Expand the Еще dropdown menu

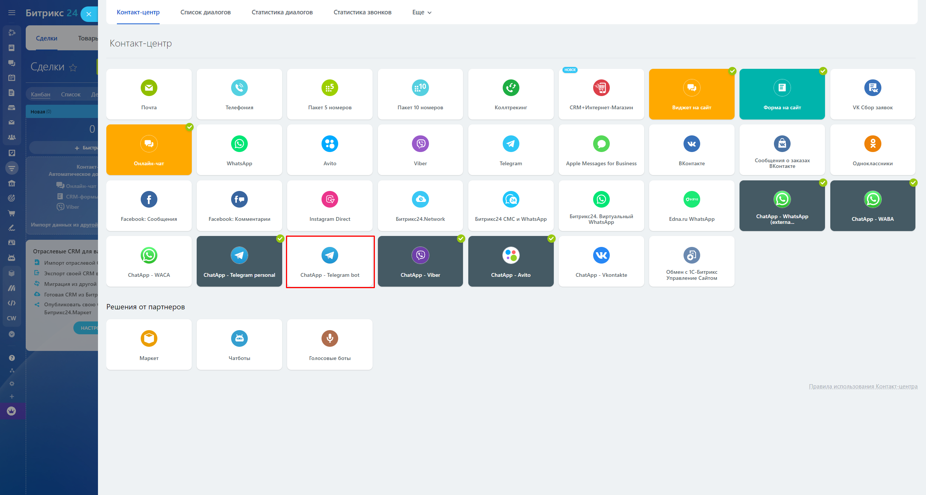point(421,12)
